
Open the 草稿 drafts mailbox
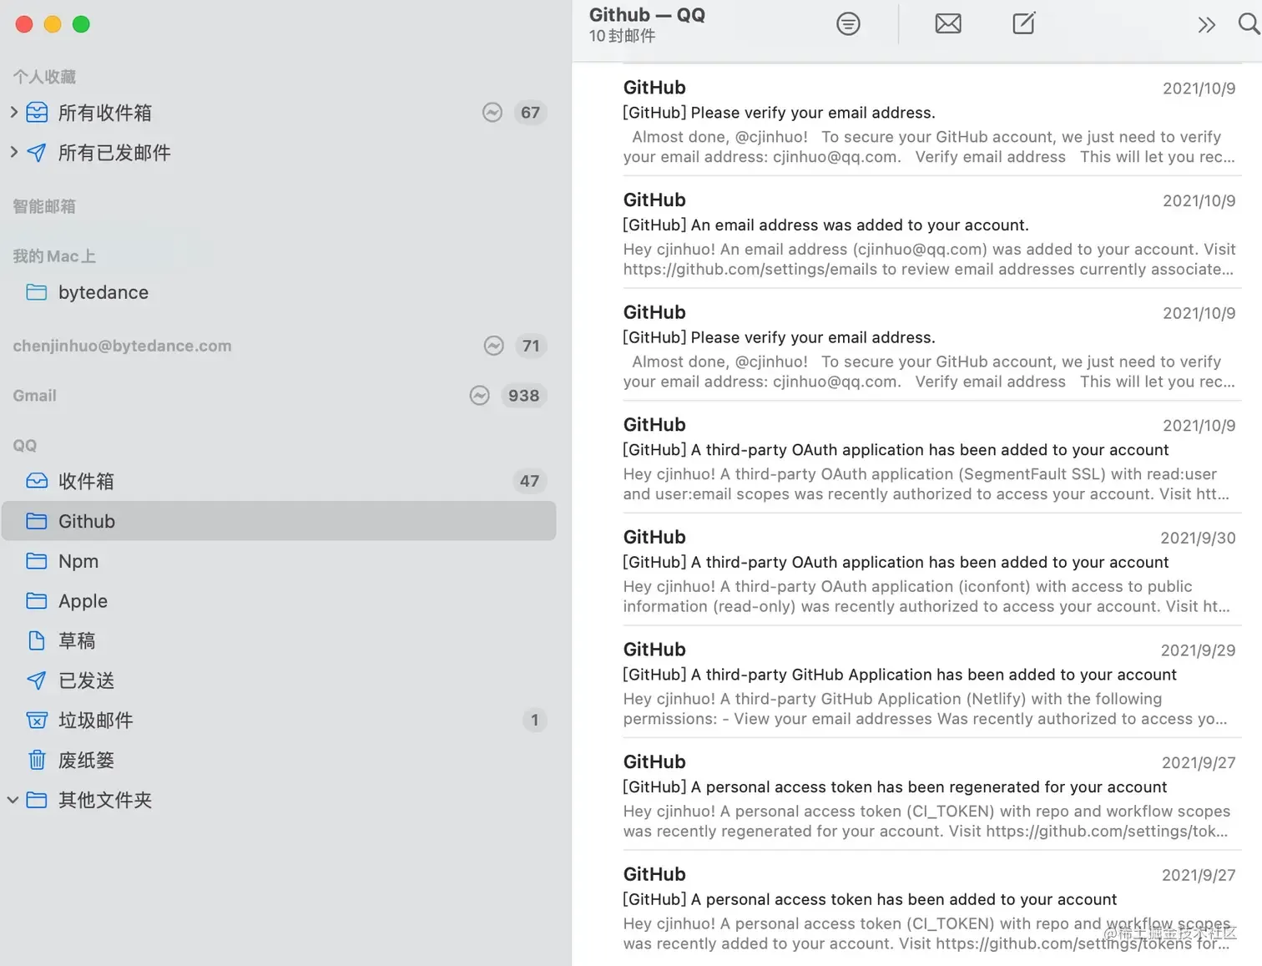(77, 640)
